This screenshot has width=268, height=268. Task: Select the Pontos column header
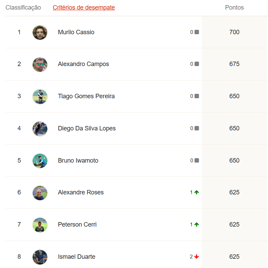tap(234, 8)
